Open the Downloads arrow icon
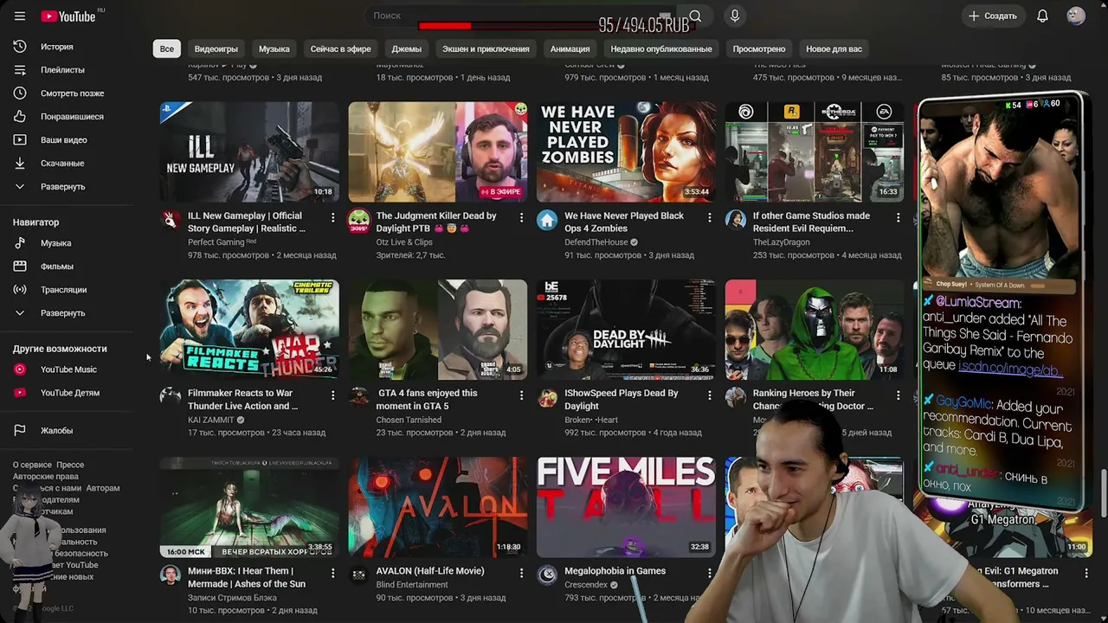The image size is (1108, 623). click(x=20, y=164)
